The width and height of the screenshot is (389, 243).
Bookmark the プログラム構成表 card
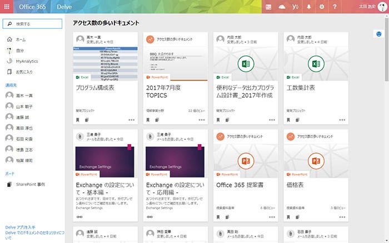[x=78, y=120]
